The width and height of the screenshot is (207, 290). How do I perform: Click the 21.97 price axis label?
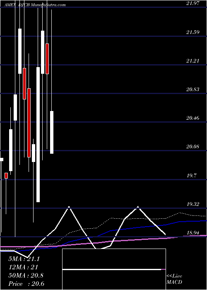point(193,3)
